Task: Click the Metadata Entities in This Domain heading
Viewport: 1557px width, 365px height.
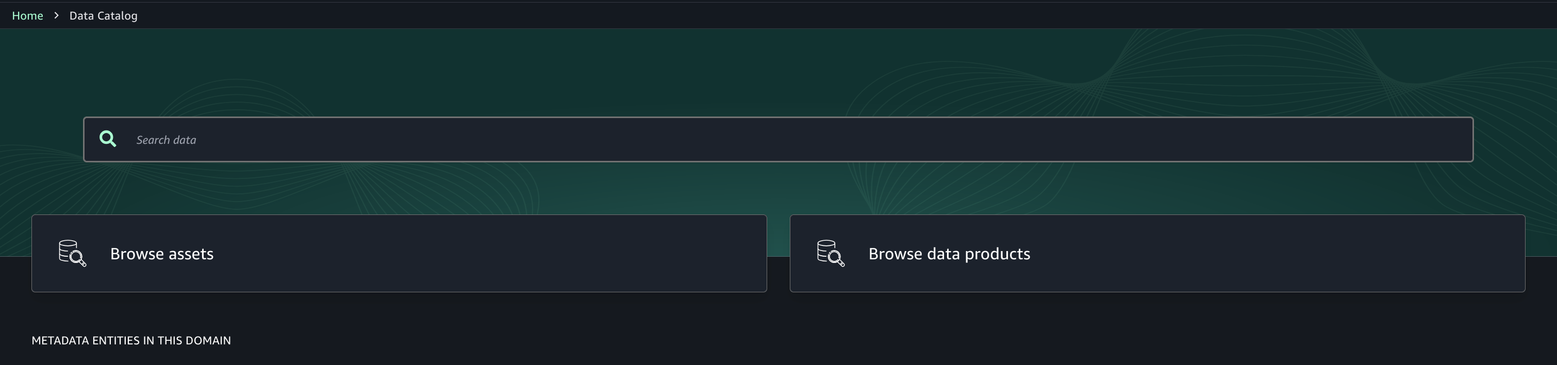Action: pos(131,341)
